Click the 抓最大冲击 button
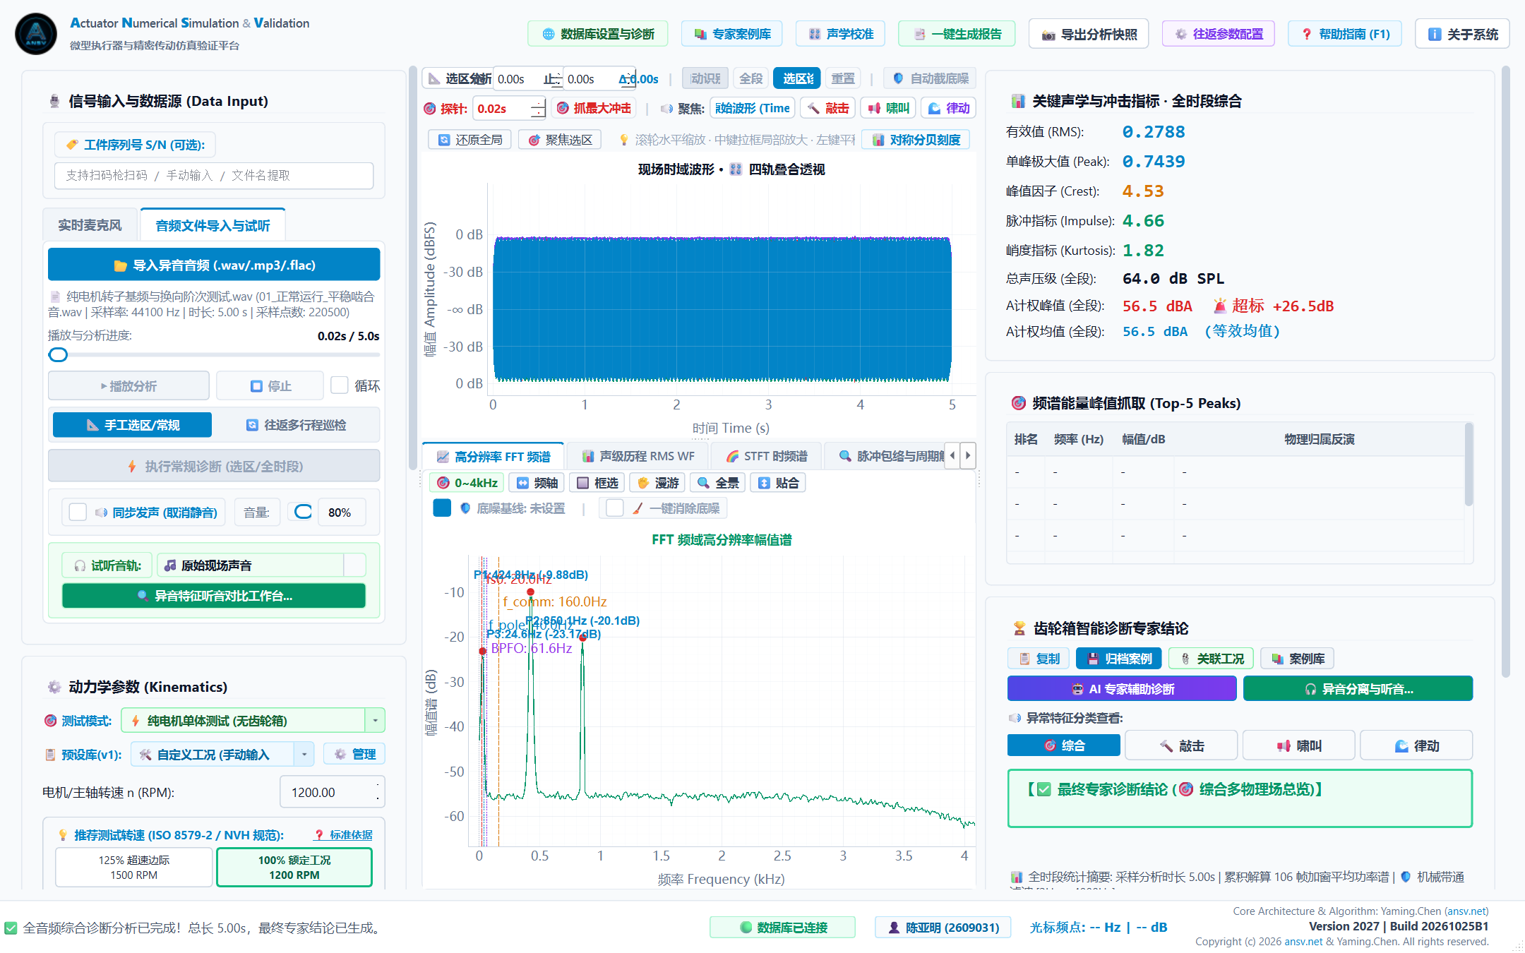The width and height of the screenshot is (1525, 953). [594, 108]
